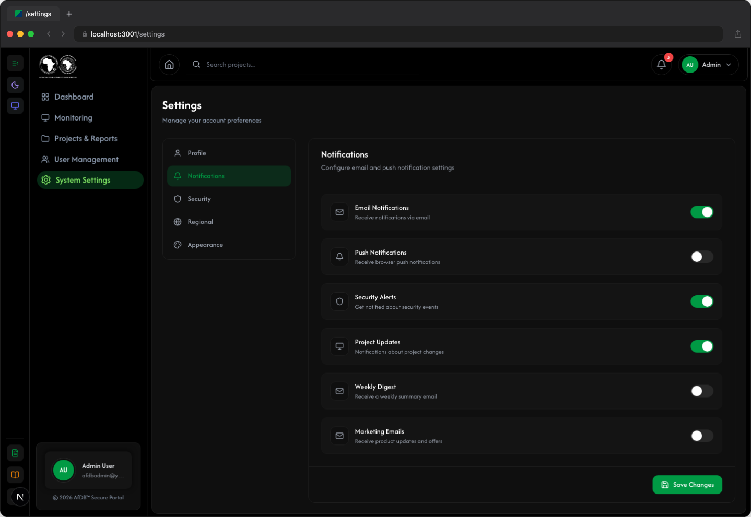Enable the Weekly Digest toggle
751x517 pixels.
click(702, 391)
